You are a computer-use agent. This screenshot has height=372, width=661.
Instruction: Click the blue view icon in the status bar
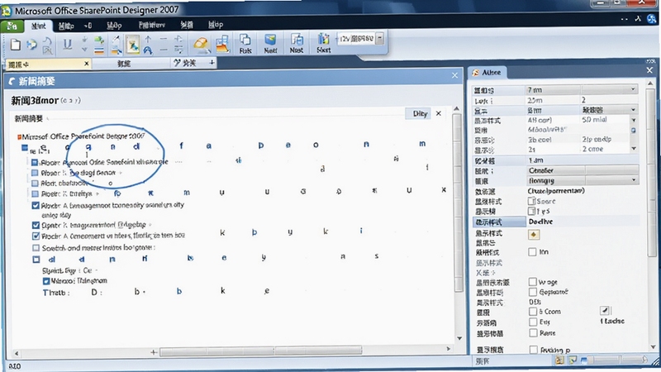584,360
